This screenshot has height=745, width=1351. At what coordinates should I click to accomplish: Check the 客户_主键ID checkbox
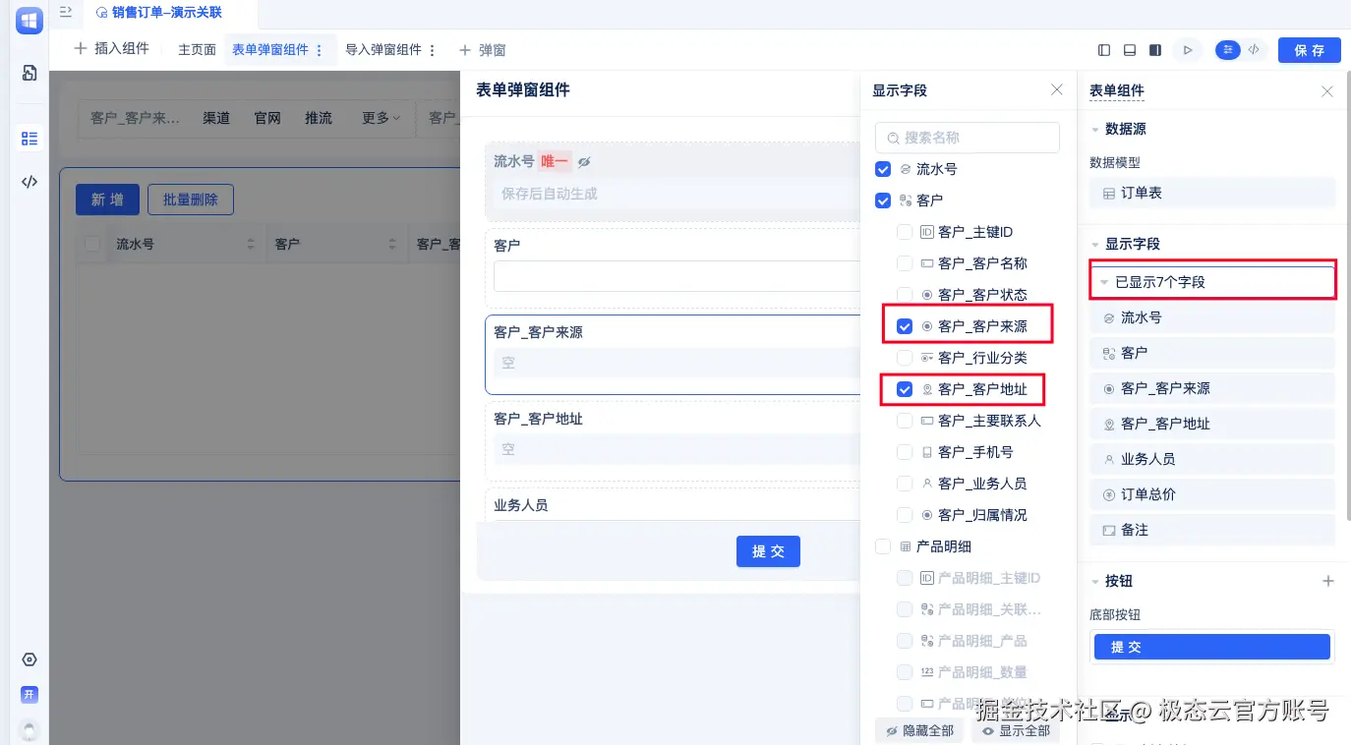pos(905,232)
